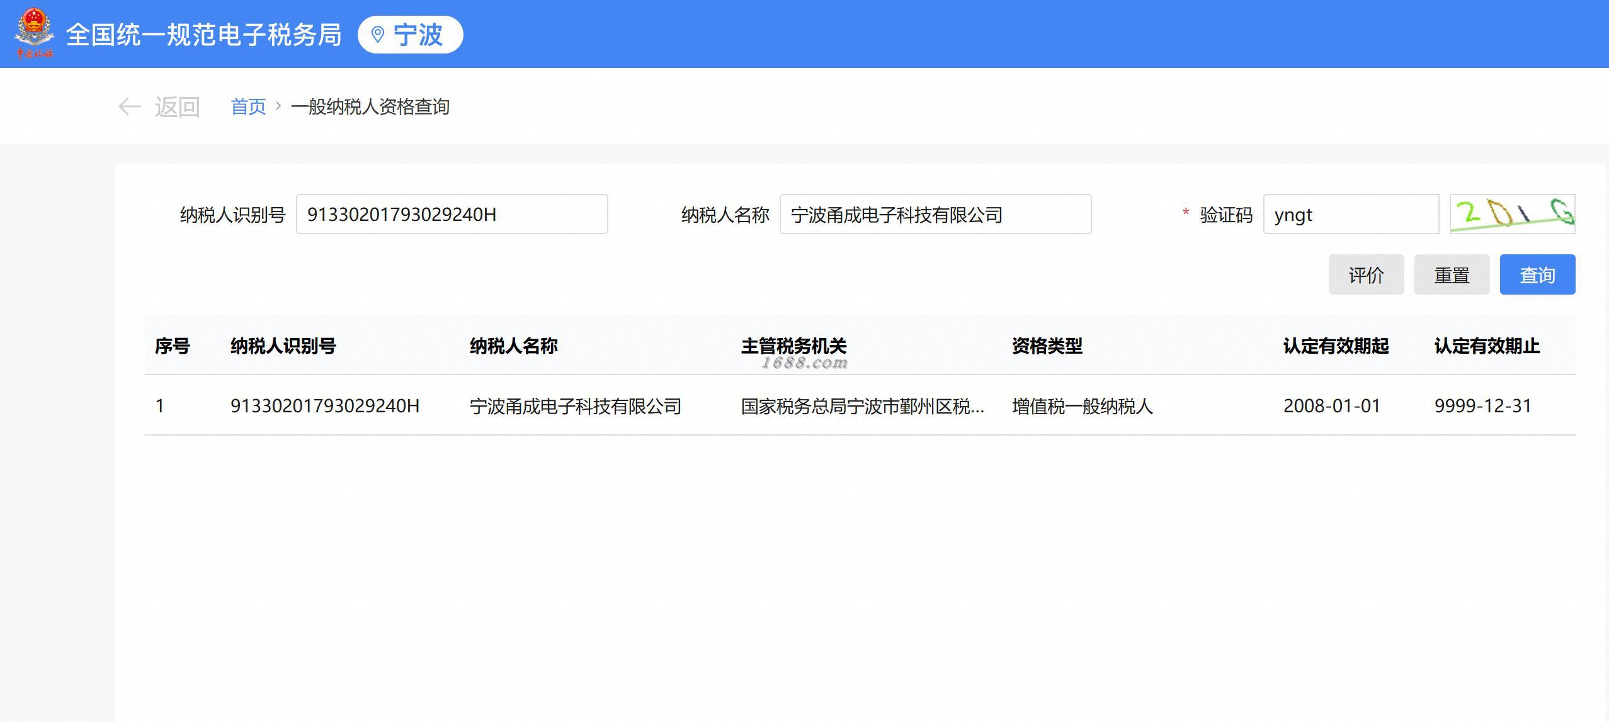Open the 评价 button
The width and height of the screenshot is (1609, 722).
pyautogui.click(x=1366, y=275)
